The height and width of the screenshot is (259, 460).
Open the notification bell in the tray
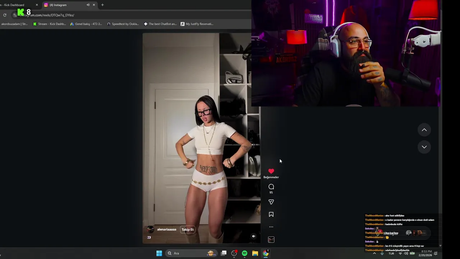436,253
